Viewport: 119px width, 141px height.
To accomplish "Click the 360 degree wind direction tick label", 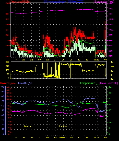I will coord(7,62).
